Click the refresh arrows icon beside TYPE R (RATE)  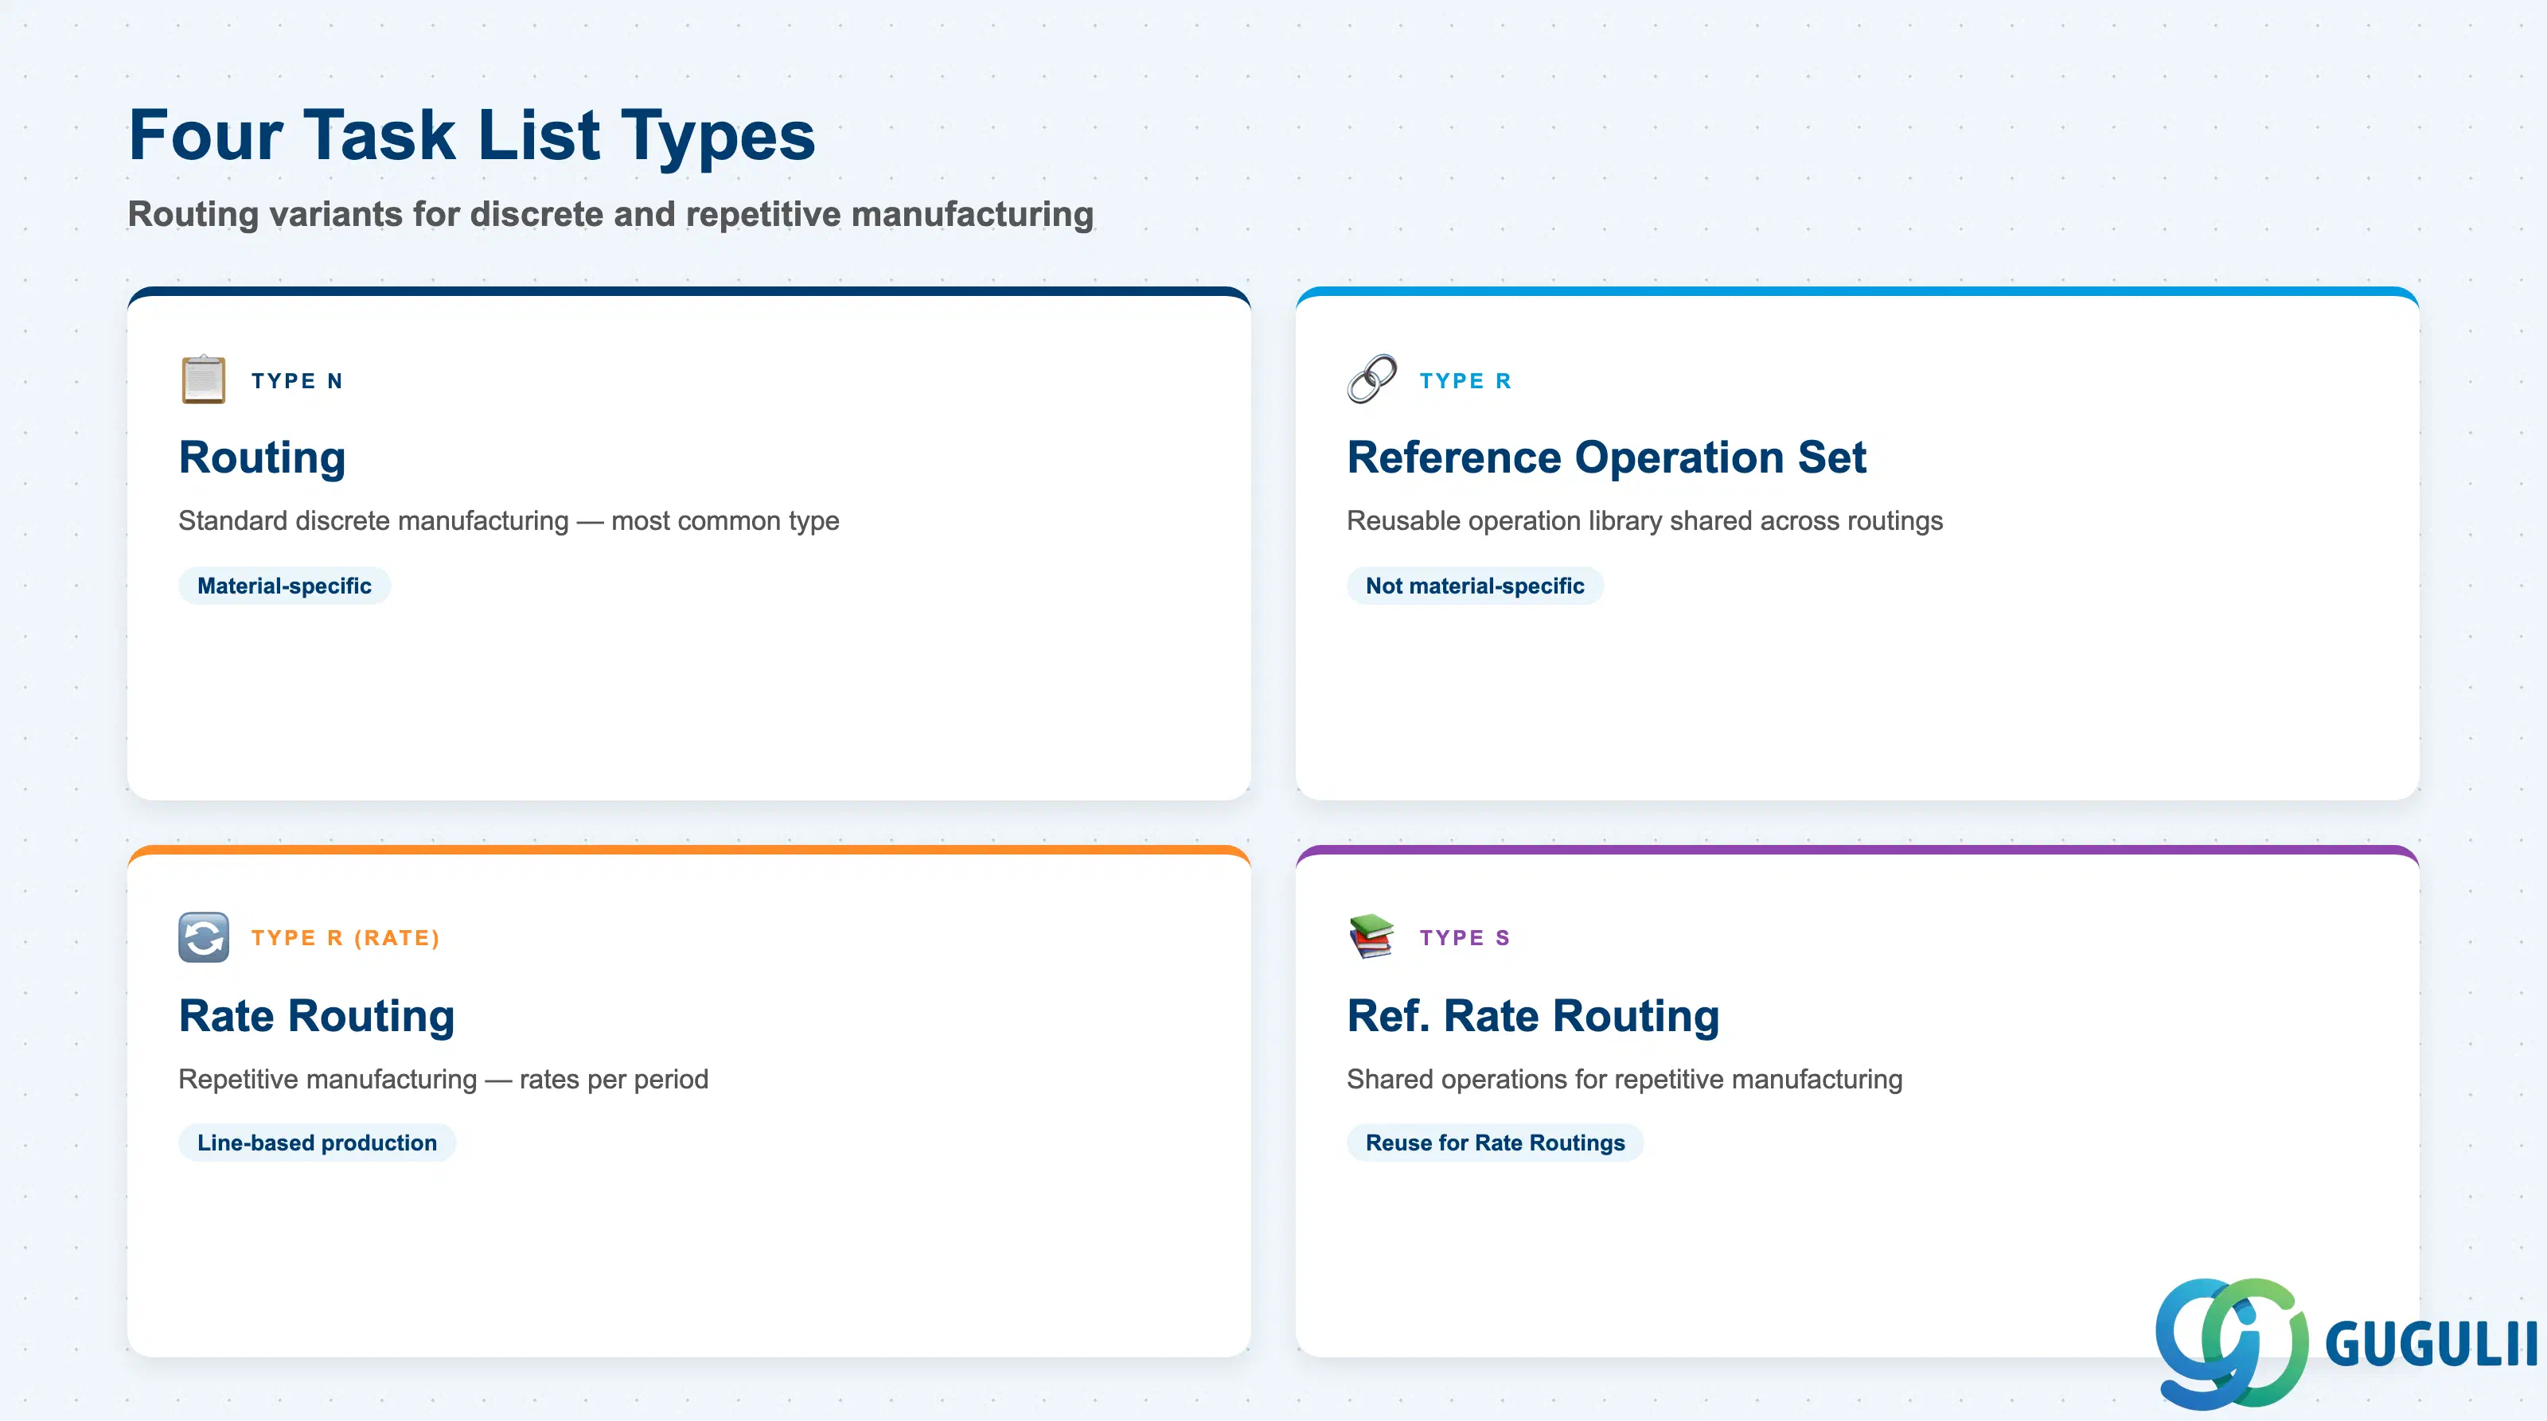204,936
